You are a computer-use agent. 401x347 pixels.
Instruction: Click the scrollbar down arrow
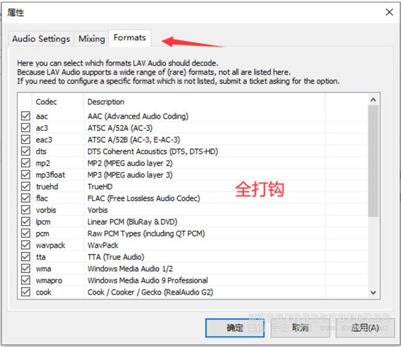tap(373, 293)
